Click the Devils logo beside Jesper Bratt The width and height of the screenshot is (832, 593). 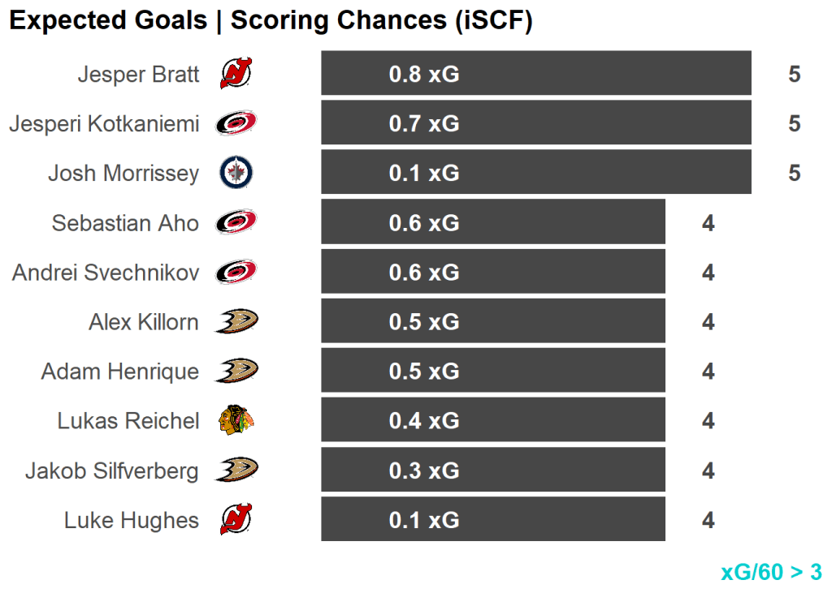[236, 74]
